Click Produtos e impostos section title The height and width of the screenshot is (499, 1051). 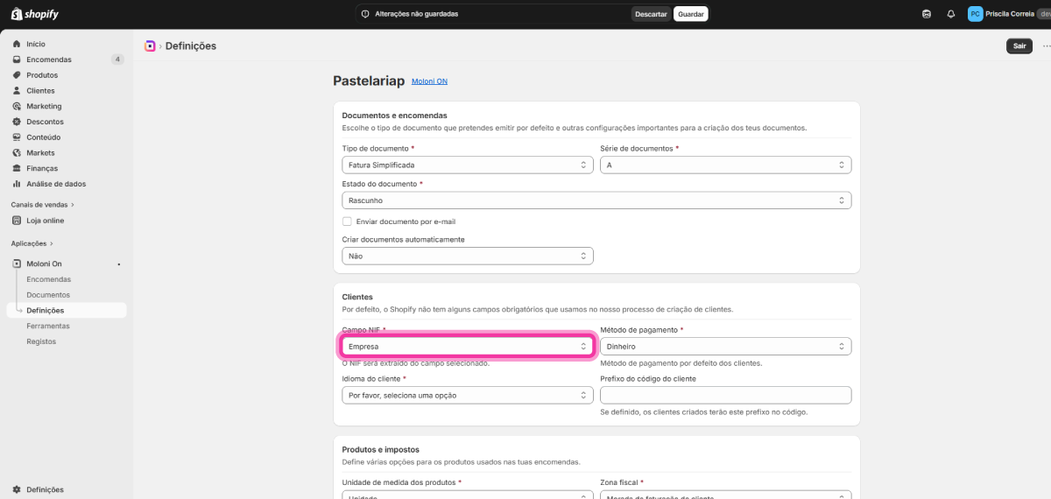pos(381,449)
